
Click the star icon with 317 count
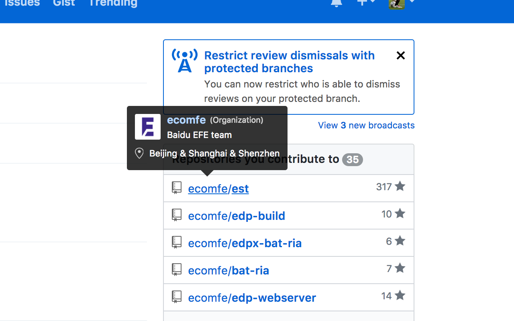[400, 186]
